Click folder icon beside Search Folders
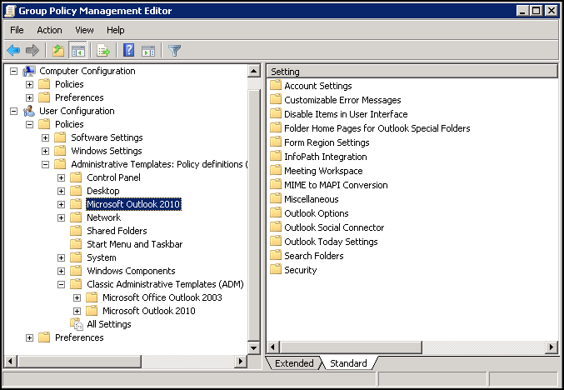Viewport: 564px width, 390px height. pos(276,256)
